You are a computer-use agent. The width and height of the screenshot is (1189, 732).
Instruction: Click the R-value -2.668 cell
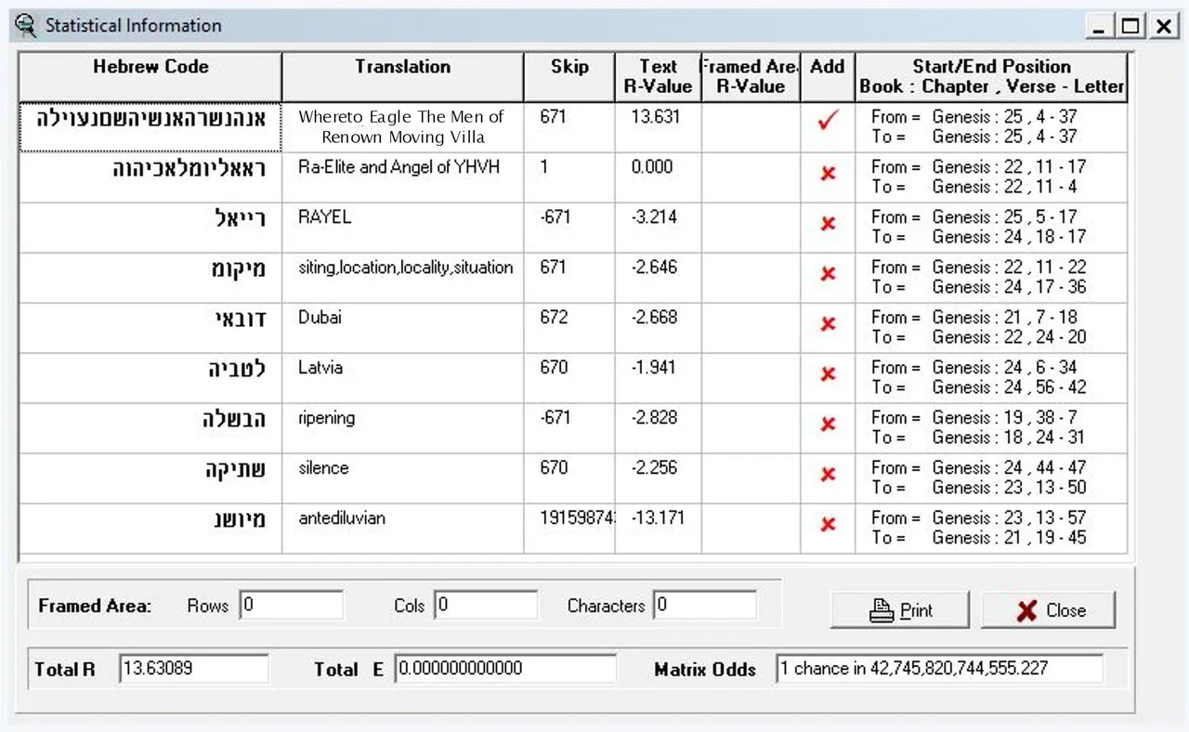(x=658, y=328)
